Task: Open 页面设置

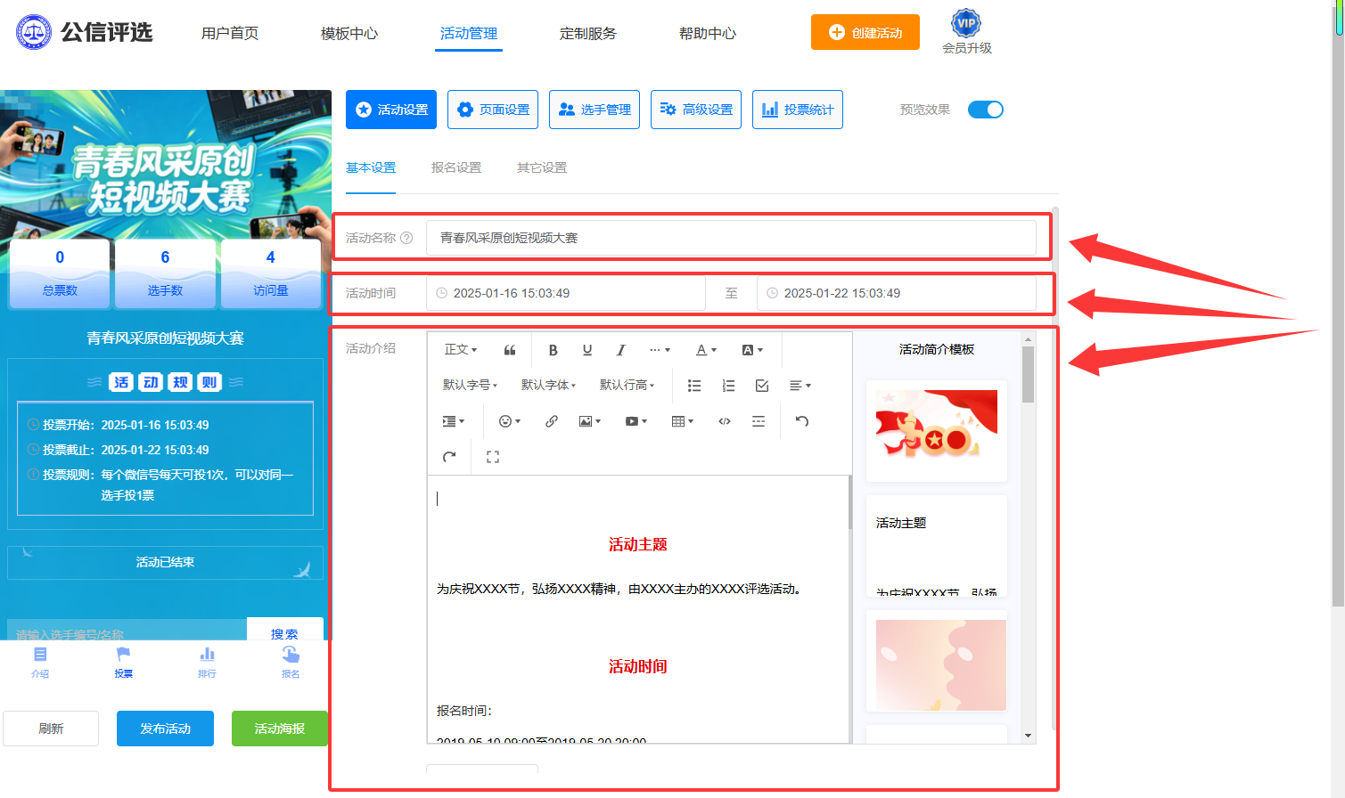Action: tap(493, 110)
